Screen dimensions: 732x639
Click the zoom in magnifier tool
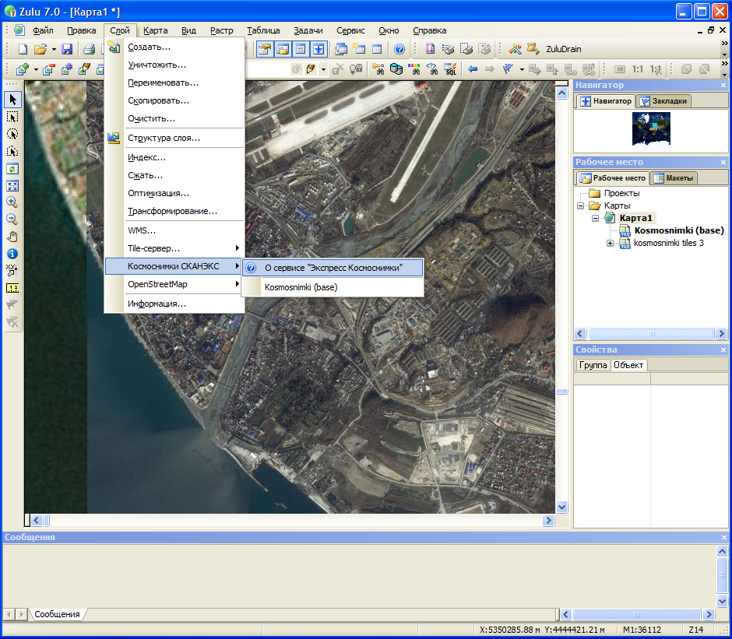(12, 202)
